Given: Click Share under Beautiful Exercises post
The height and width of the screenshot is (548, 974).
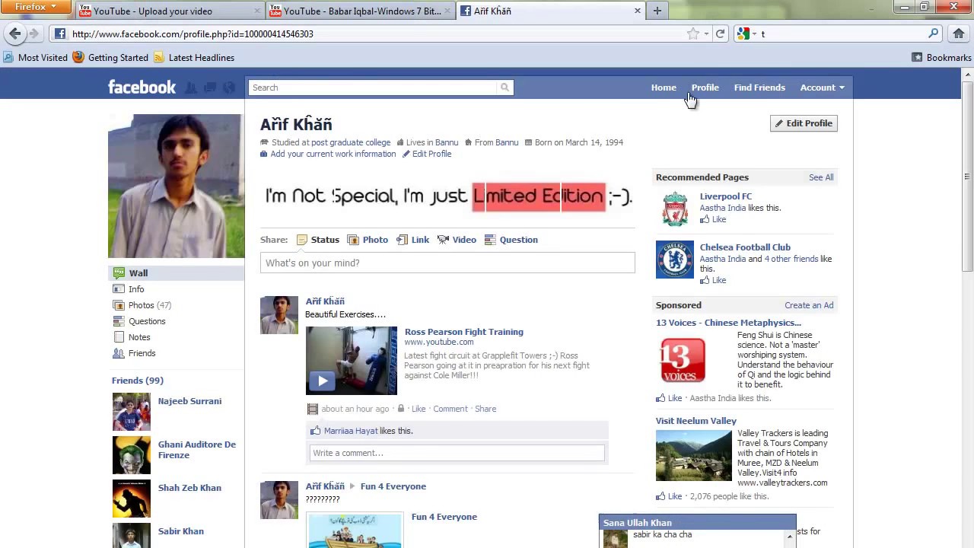Looking at the screenshot, I should [x=485, y=409].
